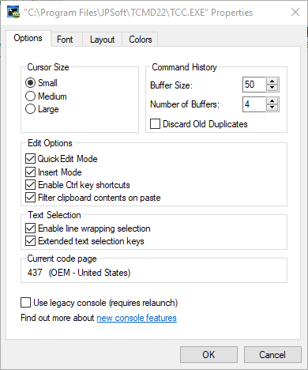The image size is (308, 370).
Task: Increase Buffer Size with up arrow
Action: click(x=272, y=81)
